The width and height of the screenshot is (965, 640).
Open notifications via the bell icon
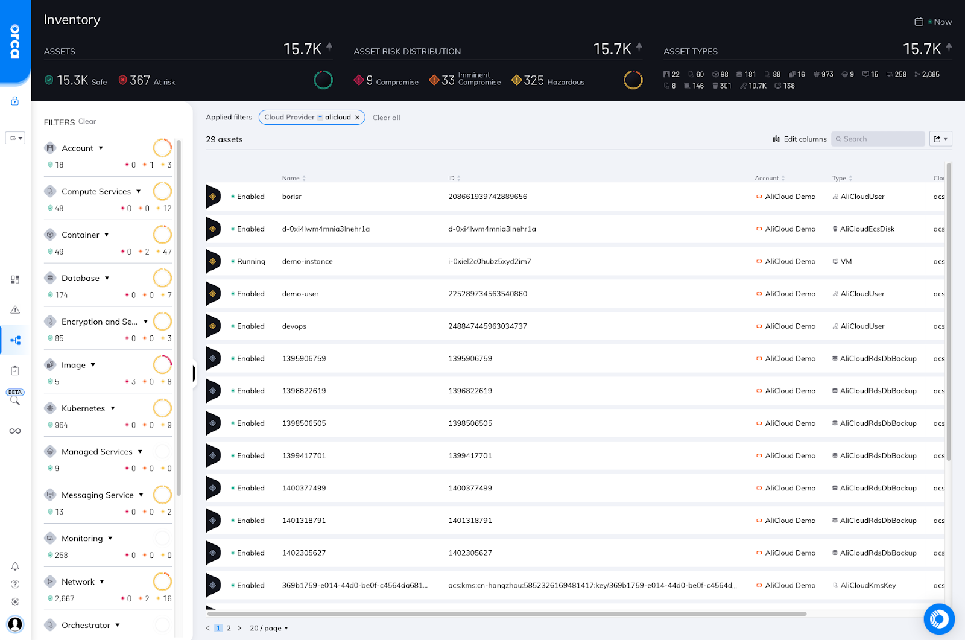[15, 566]
